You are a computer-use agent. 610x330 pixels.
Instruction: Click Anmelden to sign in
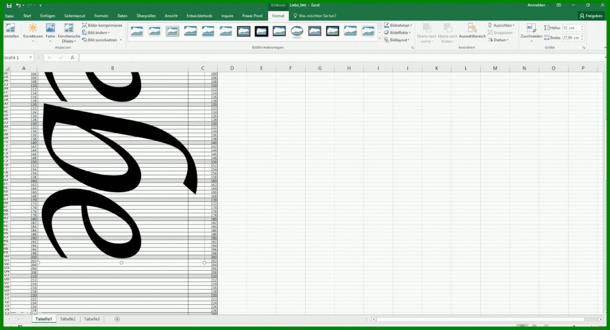[536, 5]
